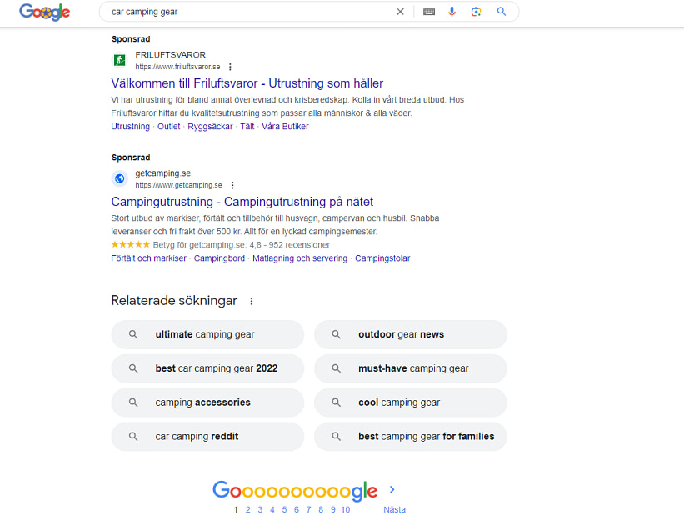The height and width of the screenshot is (526, 684).
Task: Clear the search box with the X
Action: coord(400,12)
